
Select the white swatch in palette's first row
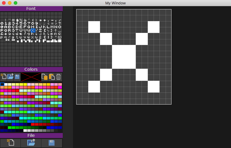tap(6, 84)
